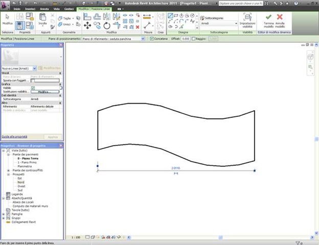
Task: Enable the Raggio checkbox
Action: tap(193, 39)
